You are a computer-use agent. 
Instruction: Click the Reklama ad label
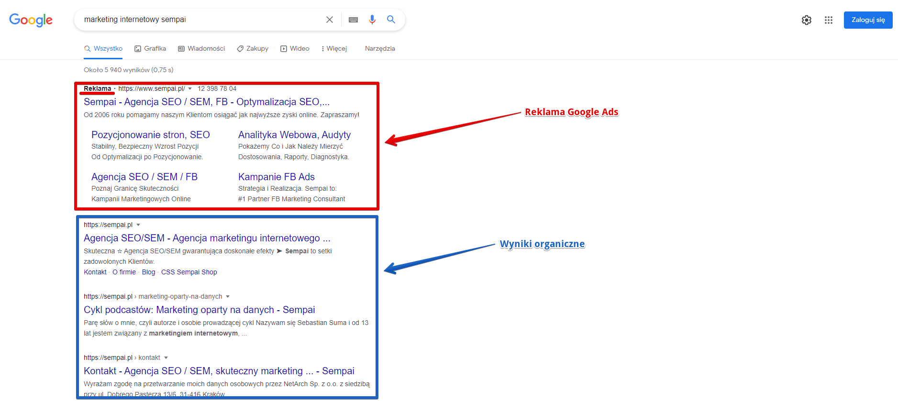pyautogui.click(x=97, y=89)
